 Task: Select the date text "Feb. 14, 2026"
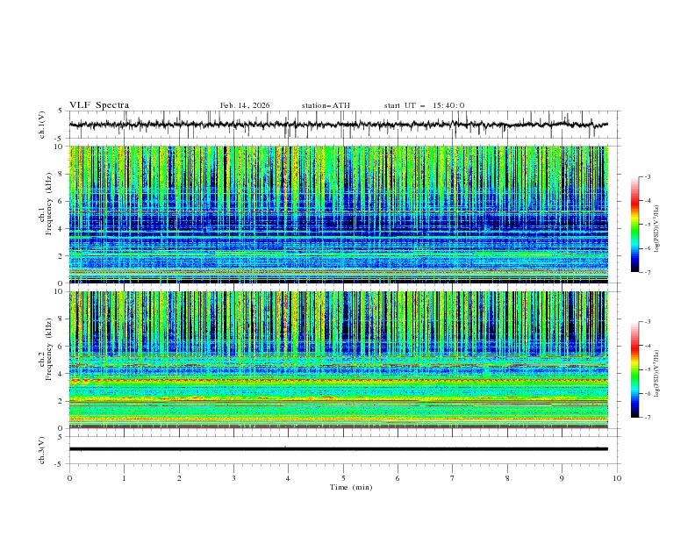point(245,105)
